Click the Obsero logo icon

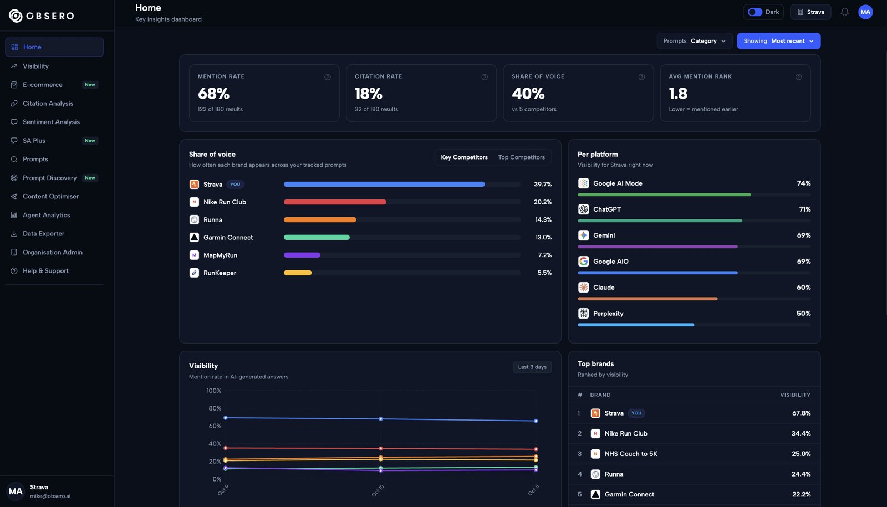(16, 16)
